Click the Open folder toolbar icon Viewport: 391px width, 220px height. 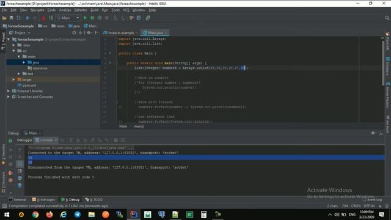tap(4, 18)
